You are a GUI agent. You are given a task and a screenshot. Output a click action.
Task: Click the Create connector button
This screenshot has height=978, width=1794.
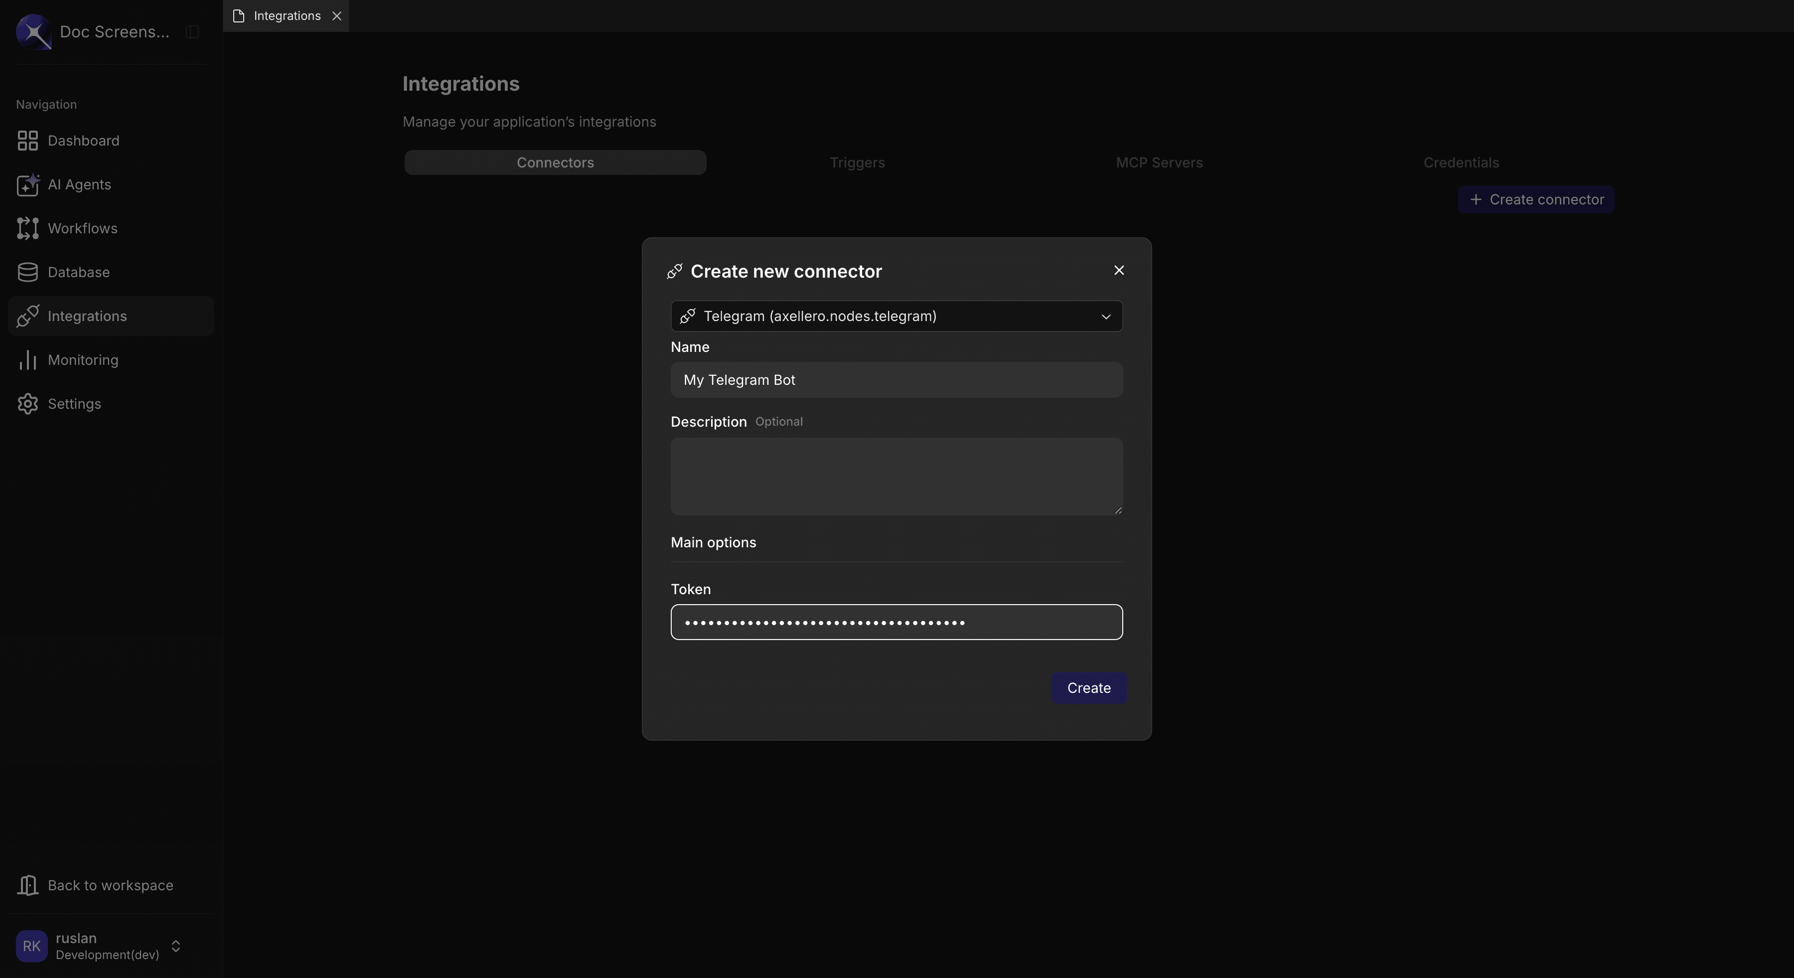point(1536,199)
